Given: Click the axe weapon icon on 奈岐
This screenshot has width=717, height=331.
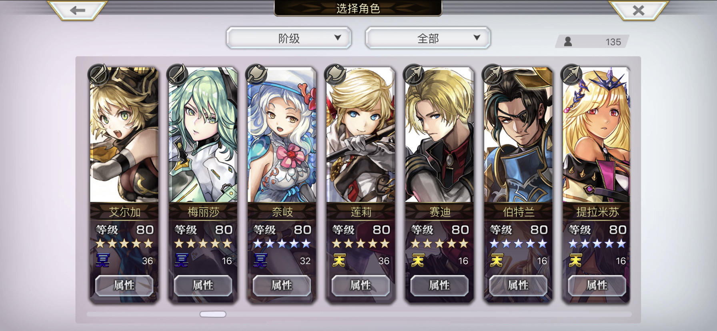Looking at the screenshot, I should click(x=256, y=74).
